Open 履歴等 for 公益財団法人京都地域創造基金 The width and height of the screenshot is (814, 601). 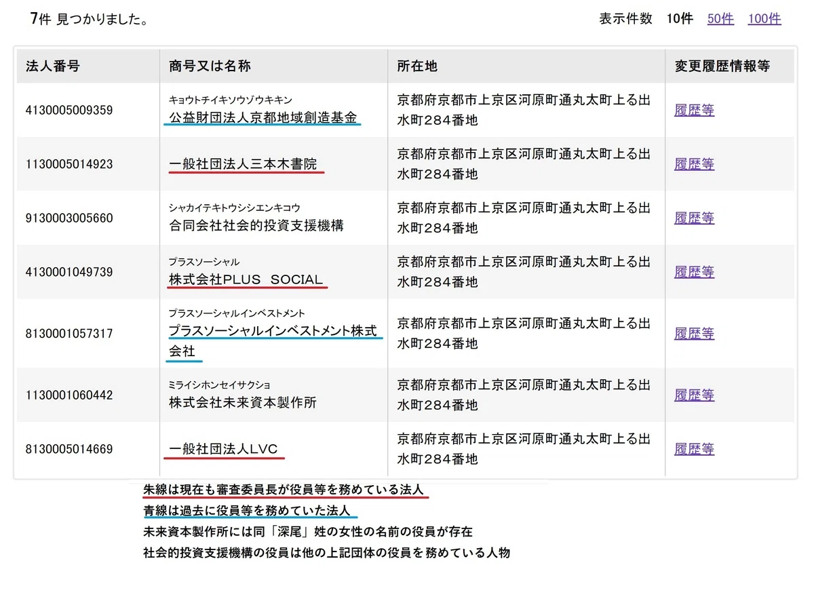click(x=694, y=110)
